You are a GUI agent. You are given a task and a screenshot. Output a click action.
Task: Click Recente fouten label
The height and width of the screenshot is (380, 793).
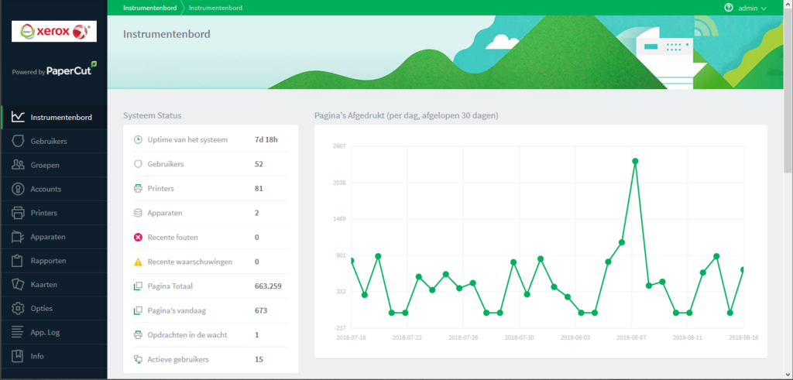click(x=173, y=237)
